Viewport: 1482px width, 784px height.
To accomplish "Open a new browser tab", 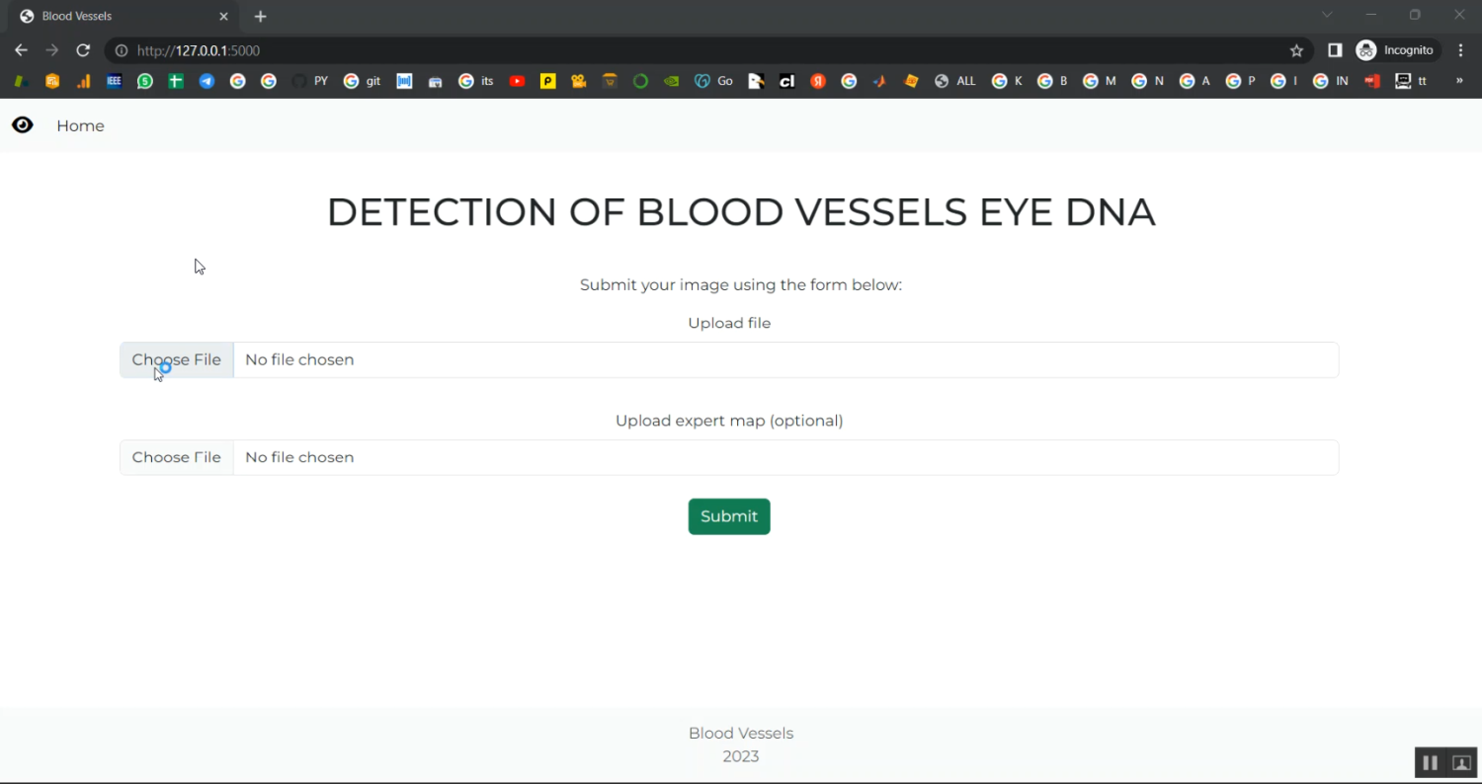I will tap(261, 16).
